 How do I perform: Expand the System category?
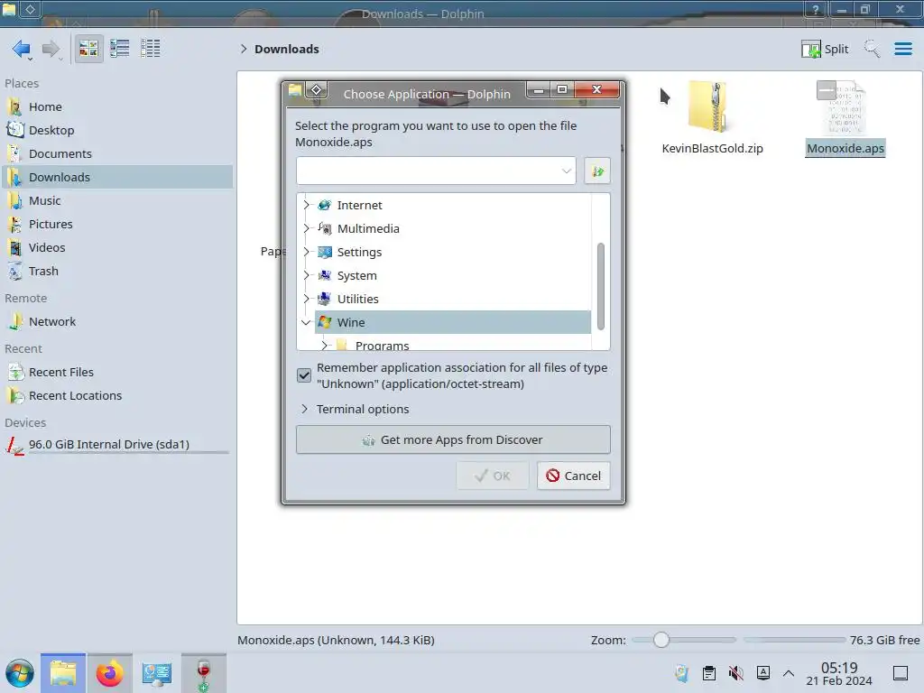pyautogui.click(x=306, y=276)
